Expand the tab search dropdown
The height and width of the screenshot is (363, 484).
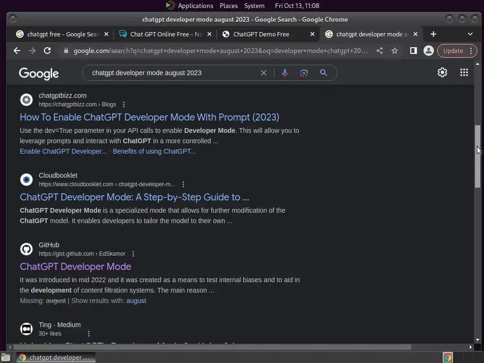[x=470, y=34]
